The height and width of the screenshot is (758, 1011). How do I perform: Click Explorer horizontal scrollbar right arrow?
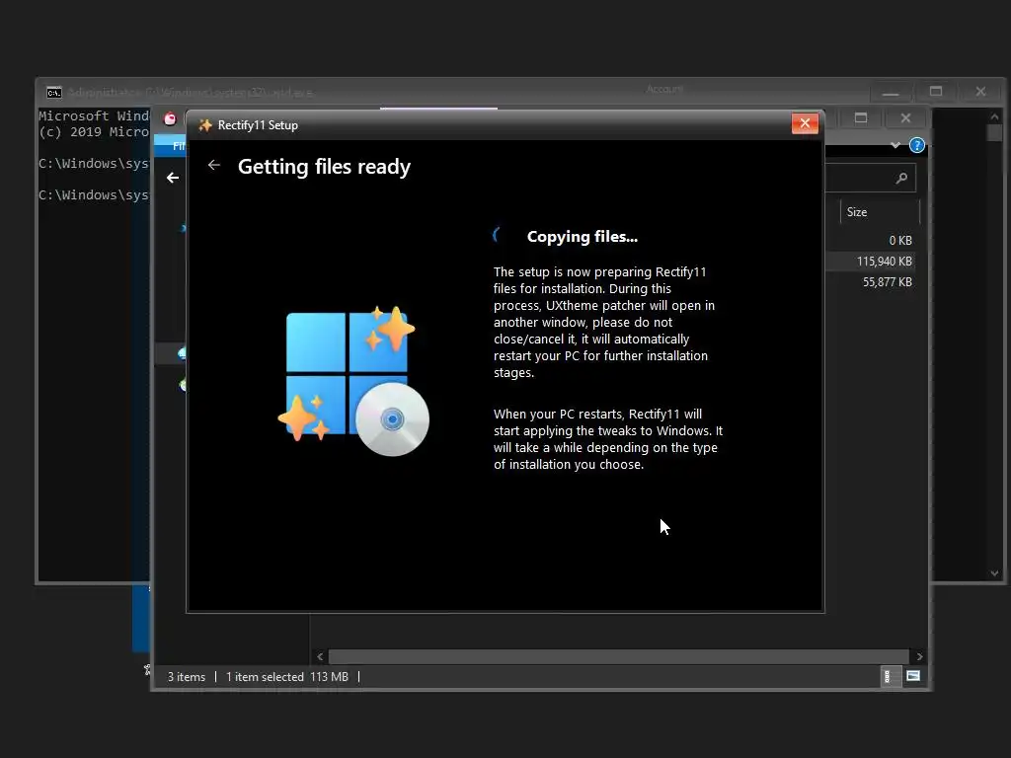(x=919, y=656)
